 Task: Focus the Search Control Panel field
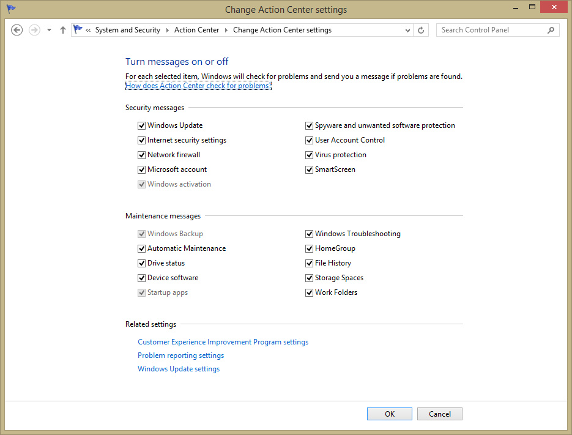[498, 30]
